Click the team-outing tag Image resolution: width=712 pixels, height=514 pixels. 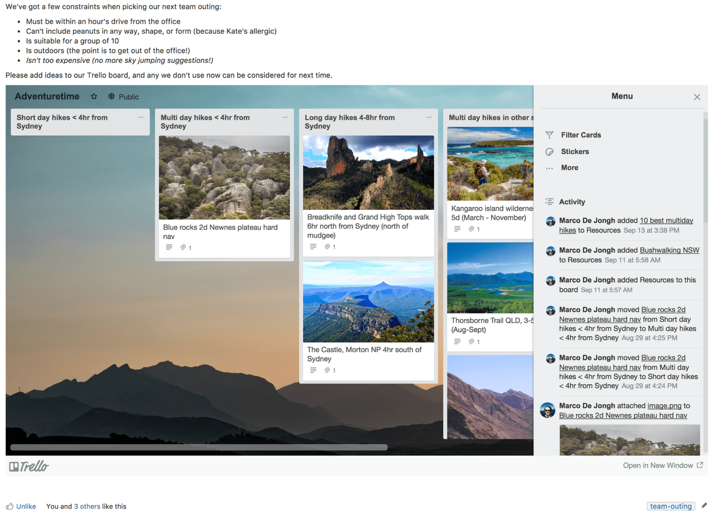tap(670, 506)
